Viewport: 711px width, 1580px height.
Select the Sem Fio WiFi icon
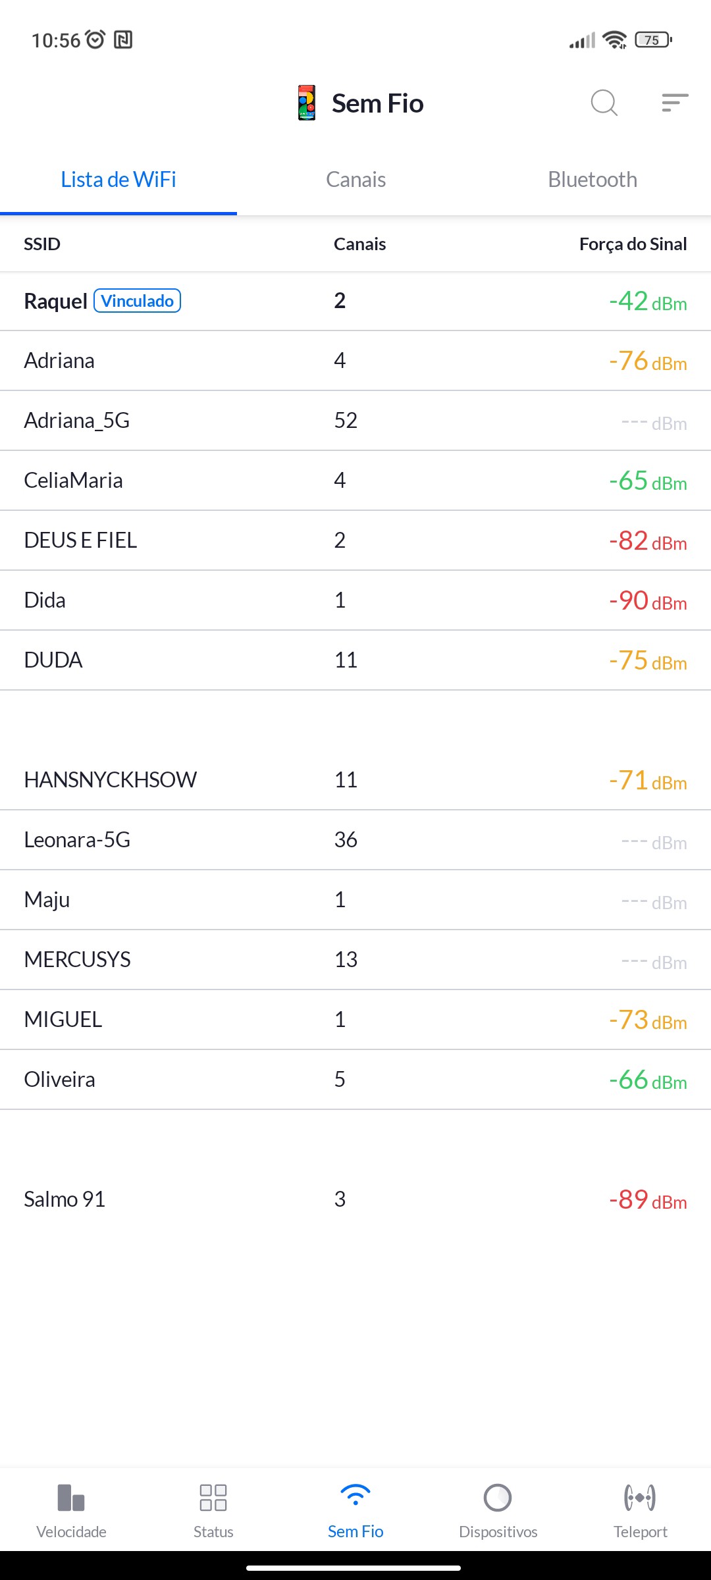[355, 1496]
